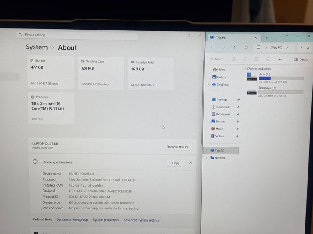The image size is (313, 234).
Task: Click the pin icon next to Downloads
Action: coord(238,107)
